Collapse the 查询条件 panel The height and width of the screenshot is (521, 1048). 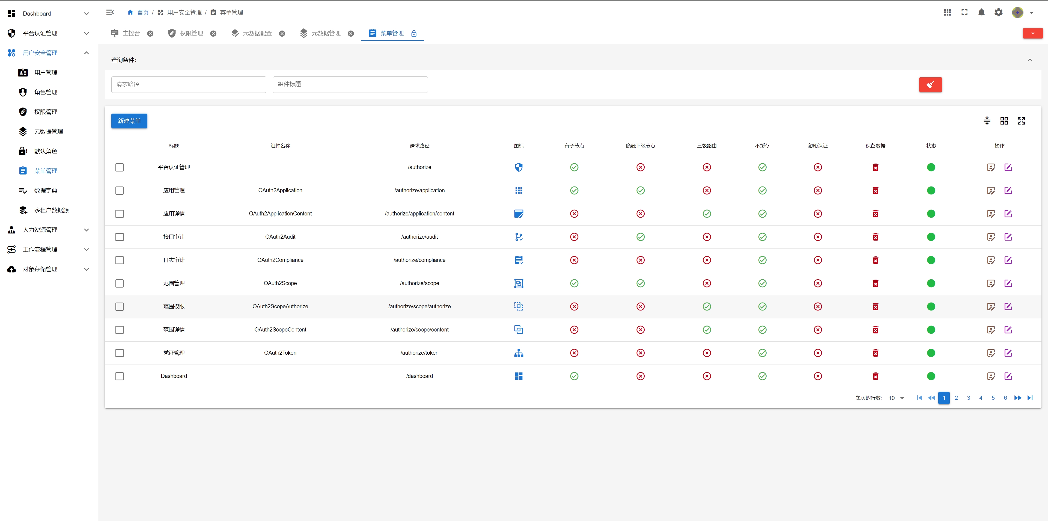[1030, 60]
